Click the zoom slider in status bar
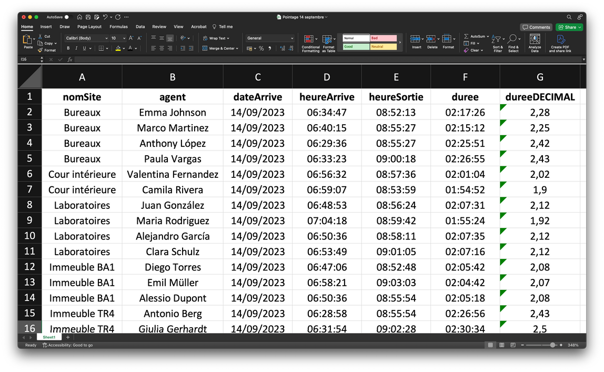604x372 pixels. (552, 345)
